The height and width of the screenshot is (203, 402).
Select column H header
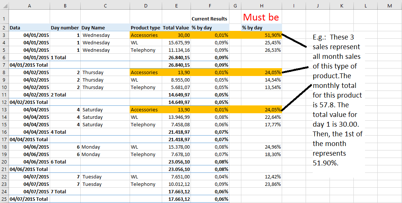(x=262, y=6)
